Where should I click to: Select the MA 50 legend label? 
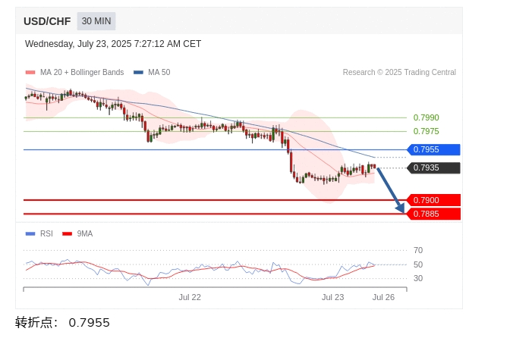159,72
